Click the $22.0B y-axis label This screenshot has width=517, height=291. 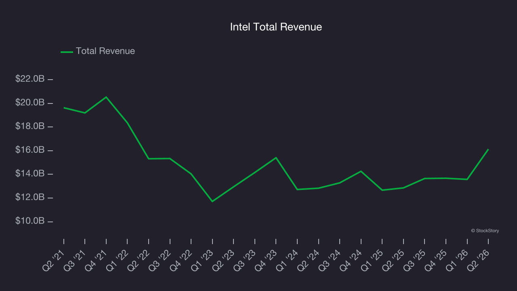click(30, 79)
